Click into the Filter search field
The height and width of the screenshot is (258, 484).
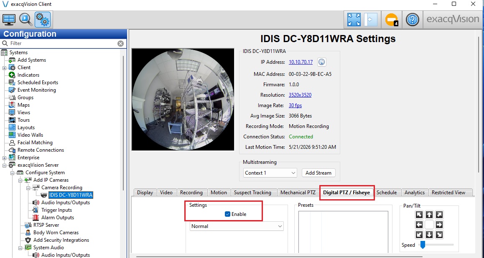coord(63,43)
